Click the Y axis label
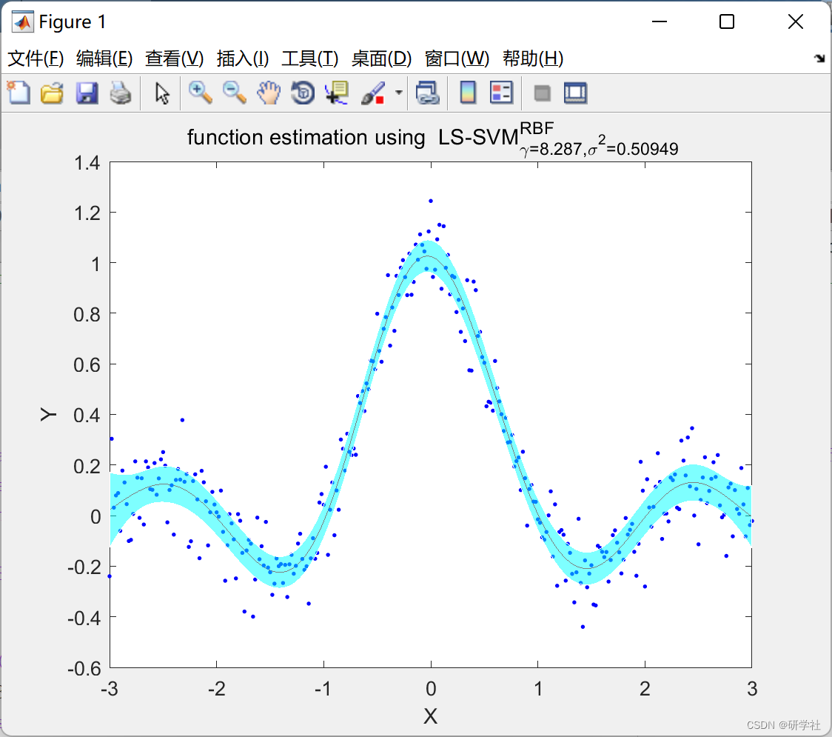Image resolution: width=832 pixels, height=737 pixels. click(x=48, y=414)
